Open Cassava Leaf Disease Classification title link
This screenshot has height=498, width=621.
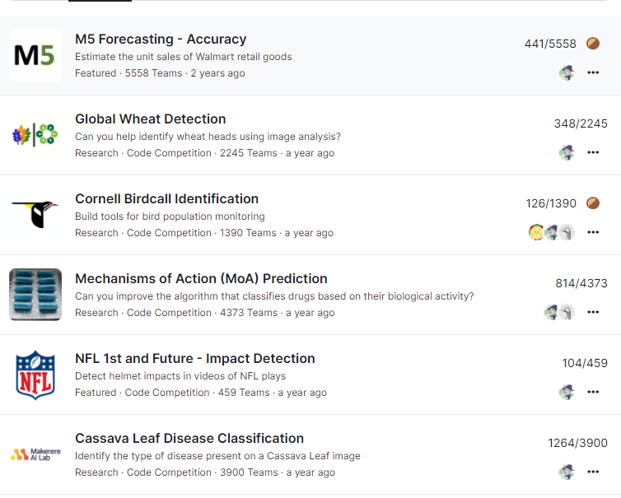[189, 438]
